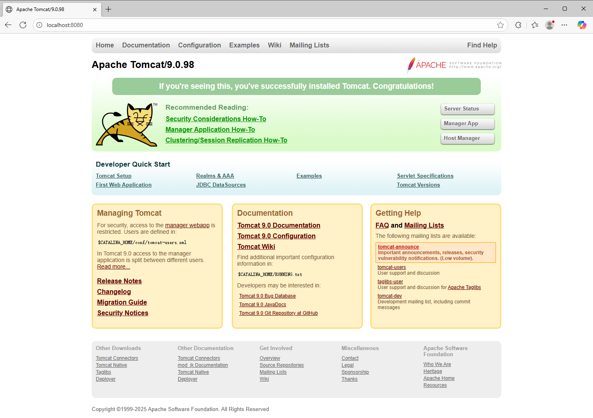Open the Apache Taglibs link

click(x=464, y=287)
